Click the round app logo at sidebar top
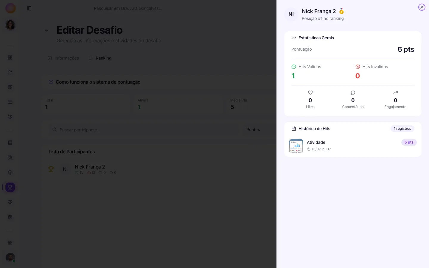The width and height of the screenshot is (429, 268). point(10,8)
